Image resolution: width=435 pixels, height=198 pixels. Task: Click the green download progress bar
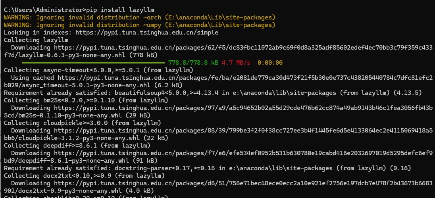(x=89, y=63)
